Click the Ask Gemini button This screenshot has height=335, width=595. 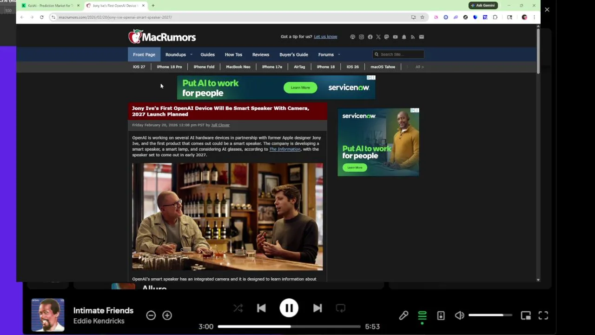483,6
